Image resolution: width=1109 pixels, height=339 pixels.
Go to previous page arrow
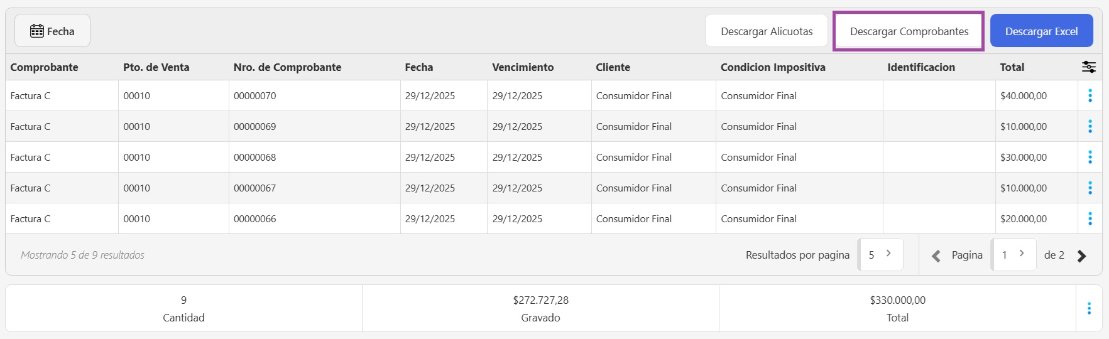(936, 256)
